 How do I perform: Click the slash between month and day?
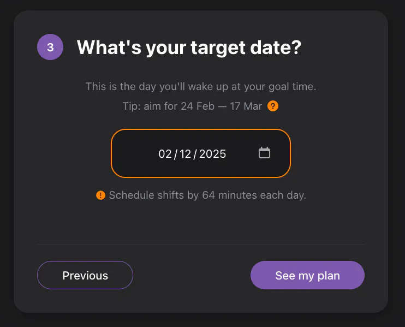[175, 154]
